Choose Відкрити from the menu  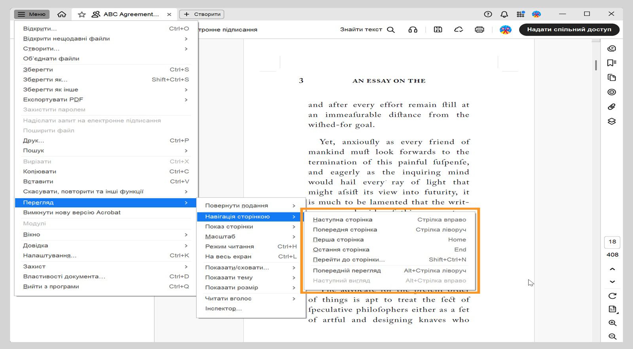106,29
